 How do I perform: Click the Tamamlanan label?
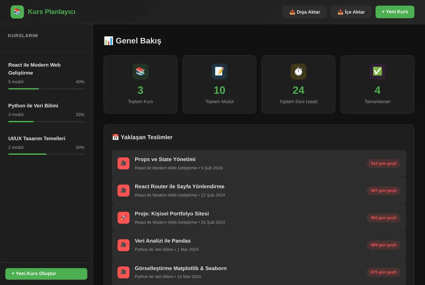click(x=378, y=101)
